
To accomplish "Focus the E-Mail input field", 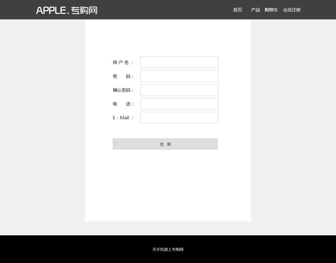I will pos(179,118).
